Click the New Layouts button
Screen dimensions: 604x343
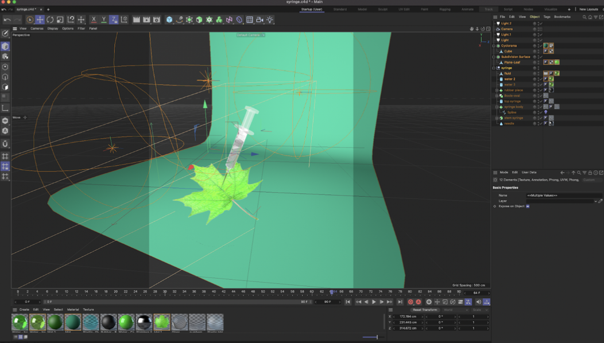tap(588, 9)
